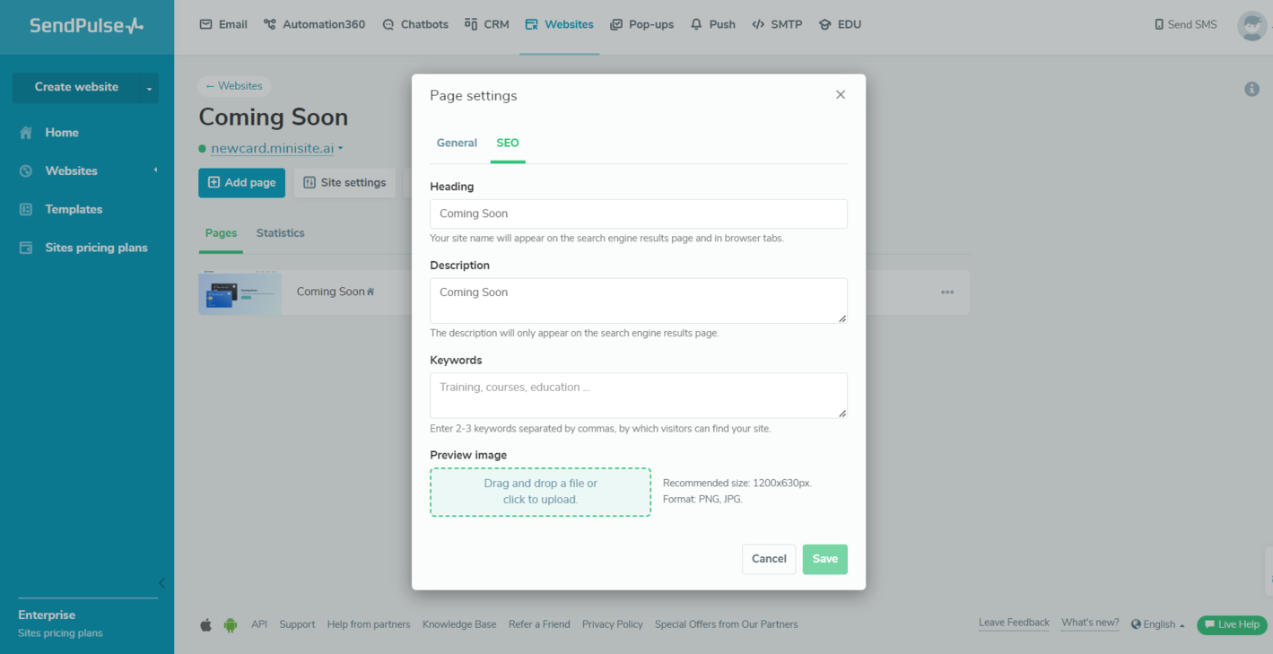Open the English language selector
This screenshot has width=1273, height=654.
1158,624
